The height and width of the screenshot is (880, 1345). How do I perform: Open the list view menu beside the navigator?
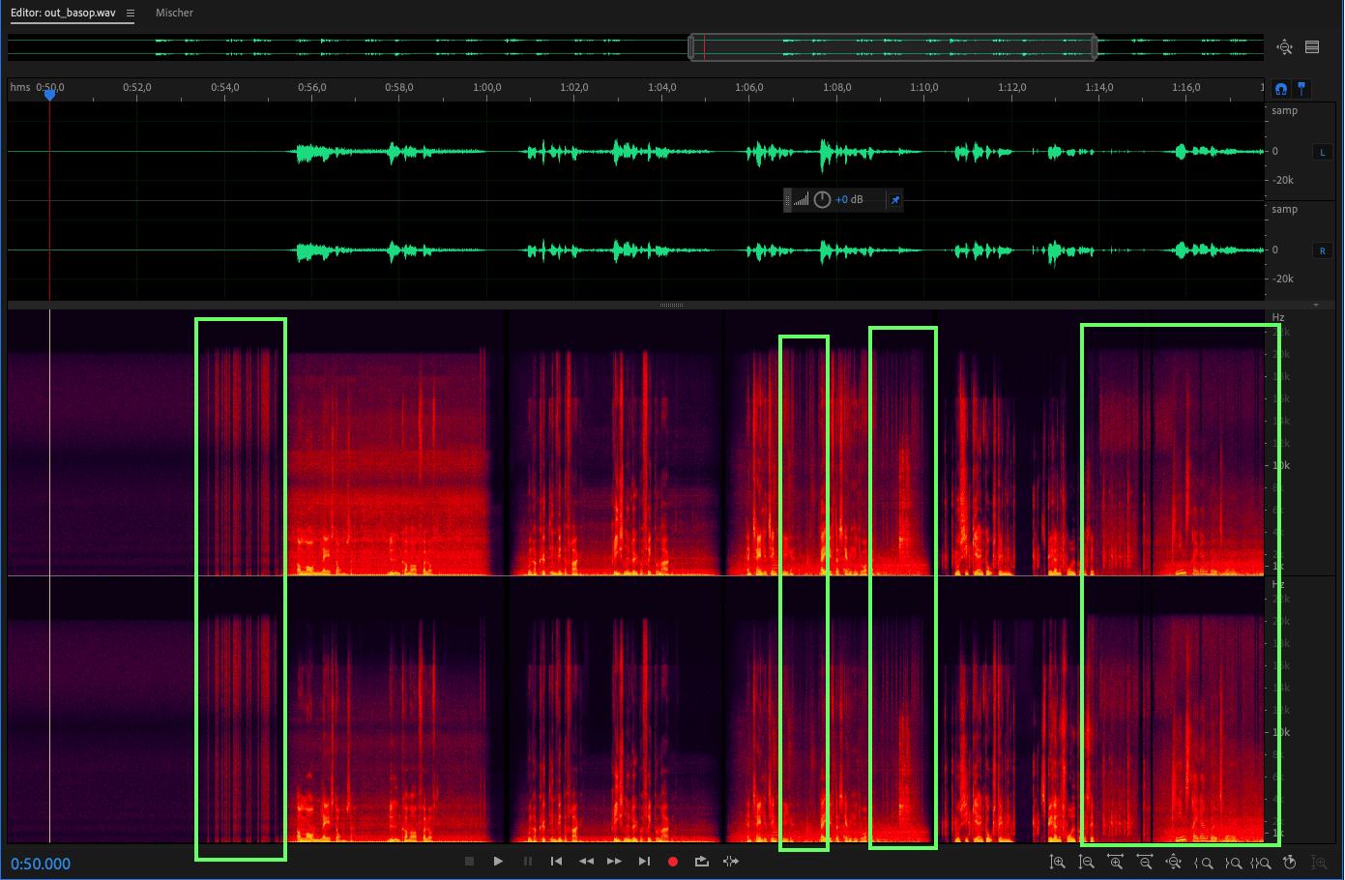(1312, 47)
